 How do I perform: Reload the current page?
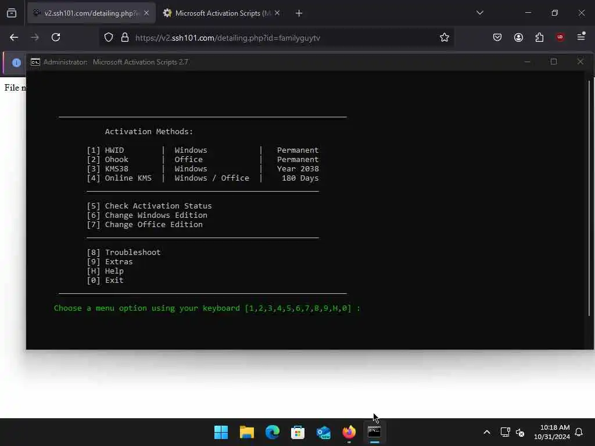pos(56,38)
